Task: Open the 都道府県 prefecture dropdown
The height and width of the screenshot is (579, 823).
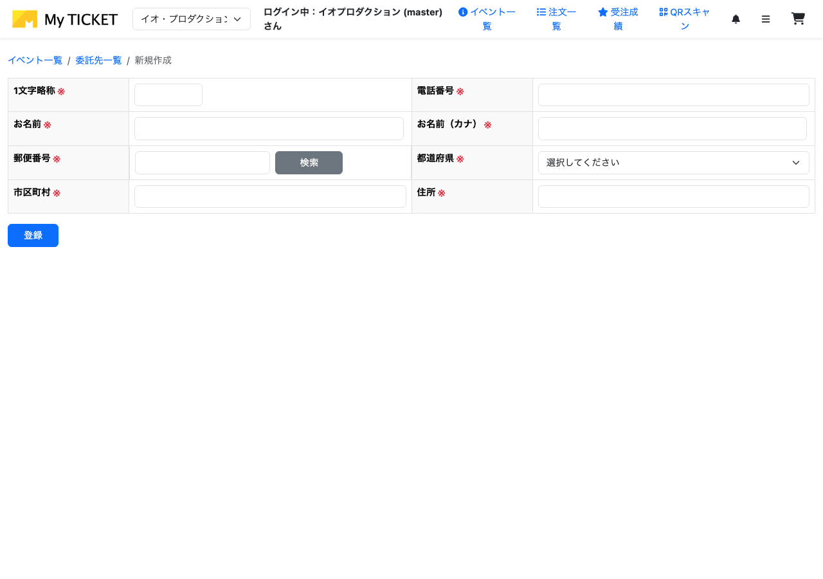Action: click(x=673, y=162)
